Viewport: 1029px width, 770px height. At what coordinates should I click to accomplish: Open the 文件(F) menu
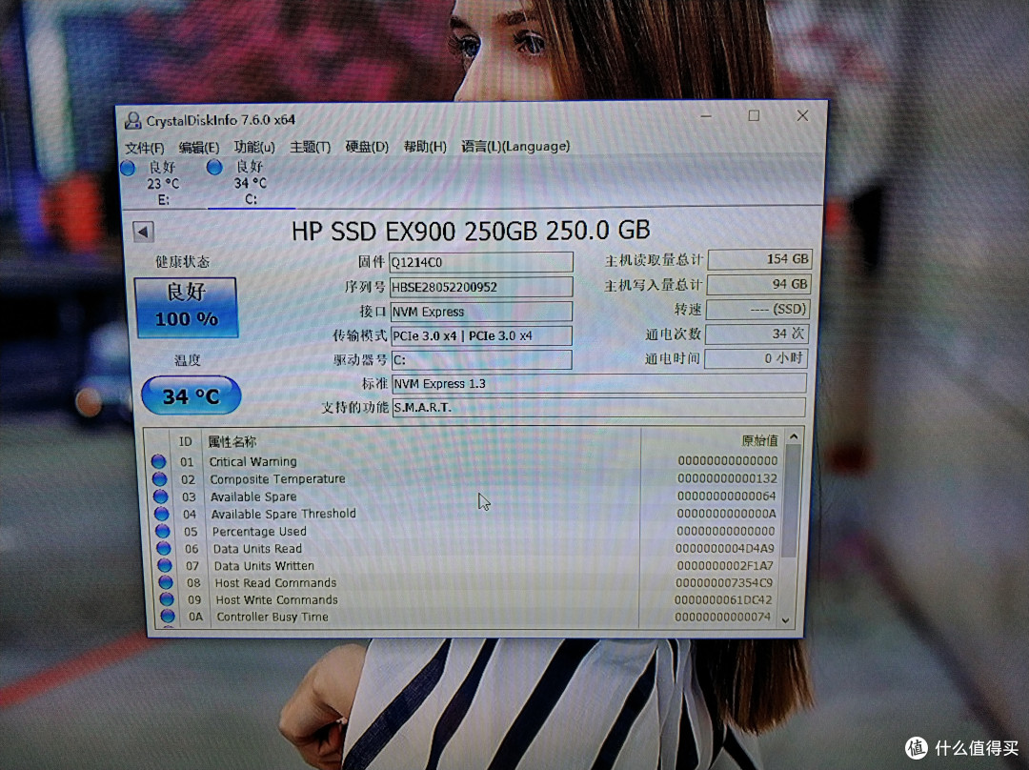[x=145, y=148]
